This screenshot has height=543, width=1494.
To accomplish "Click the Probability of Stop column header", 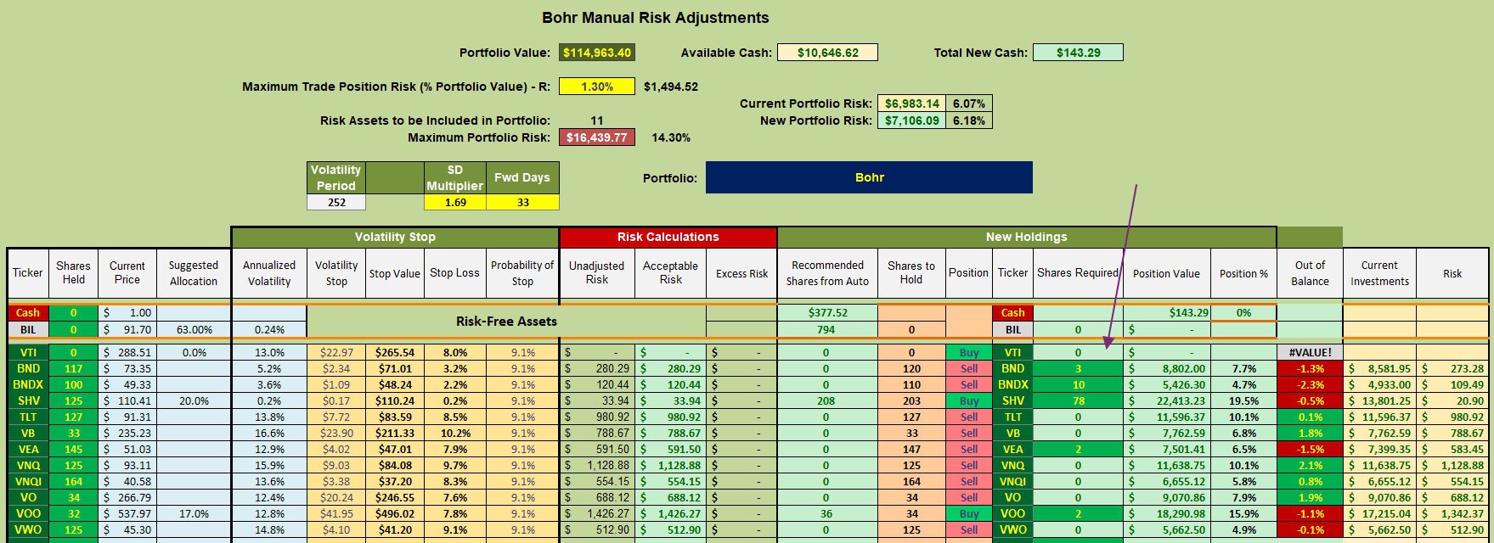I will 522,273.
